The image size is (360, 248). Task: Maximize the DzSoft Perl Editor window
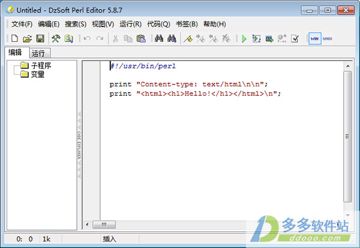328,10
